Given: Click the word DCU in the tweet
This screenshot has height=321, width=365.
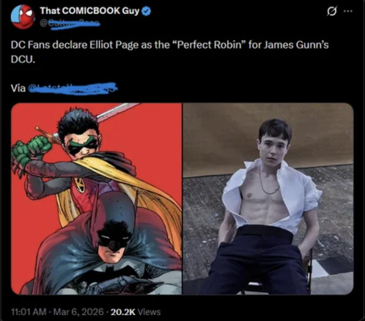Looking at the screenshot, I should click(23, 59).
